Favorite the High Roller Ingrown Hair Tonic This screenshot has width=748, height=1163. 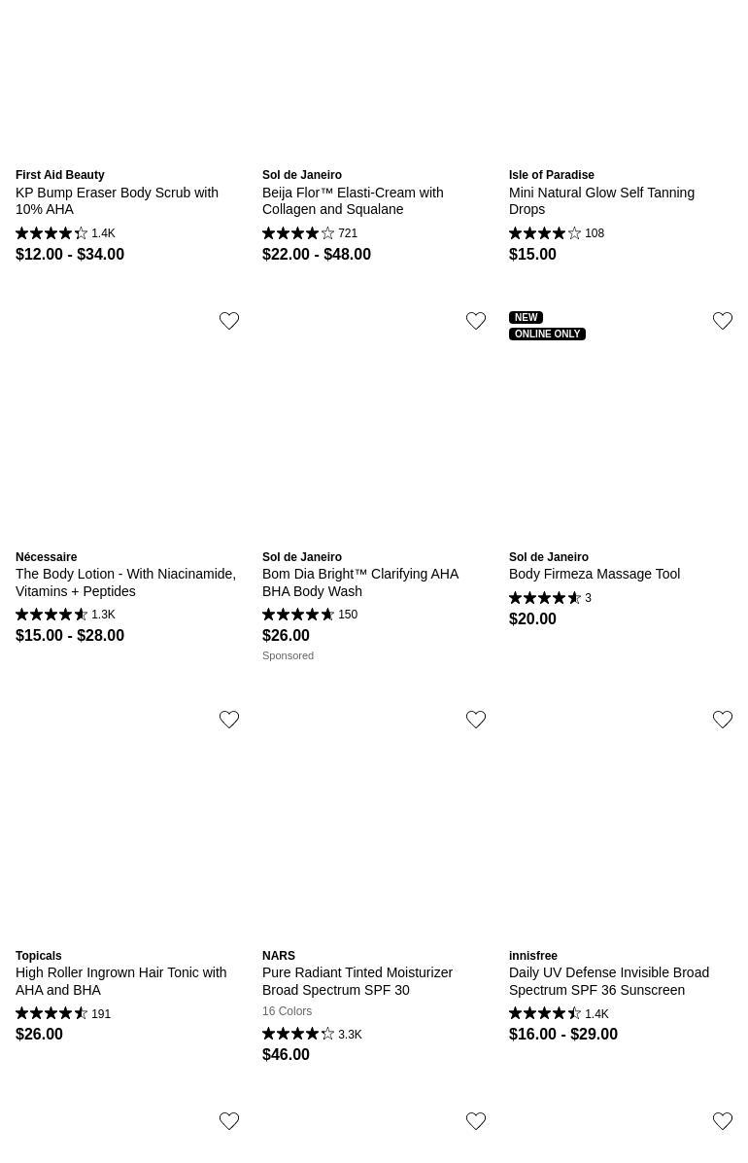[x=229, y=720]
